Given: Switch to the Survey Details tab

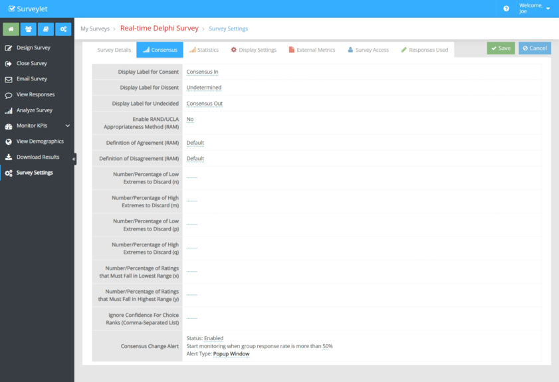Looking at the screenshot, I should coord(114,50).
